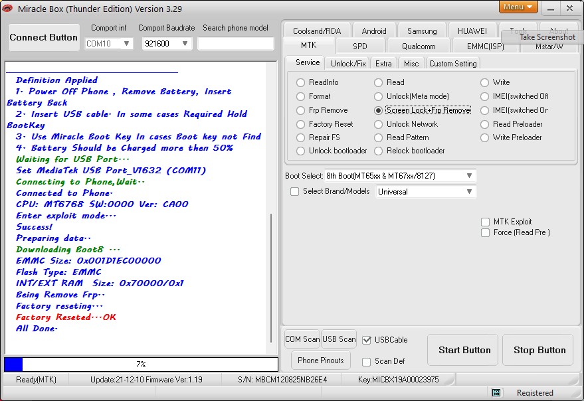Switch to the Android tab
The width and height of the screenshot is (584, 401).
click(x=374, y=31)
